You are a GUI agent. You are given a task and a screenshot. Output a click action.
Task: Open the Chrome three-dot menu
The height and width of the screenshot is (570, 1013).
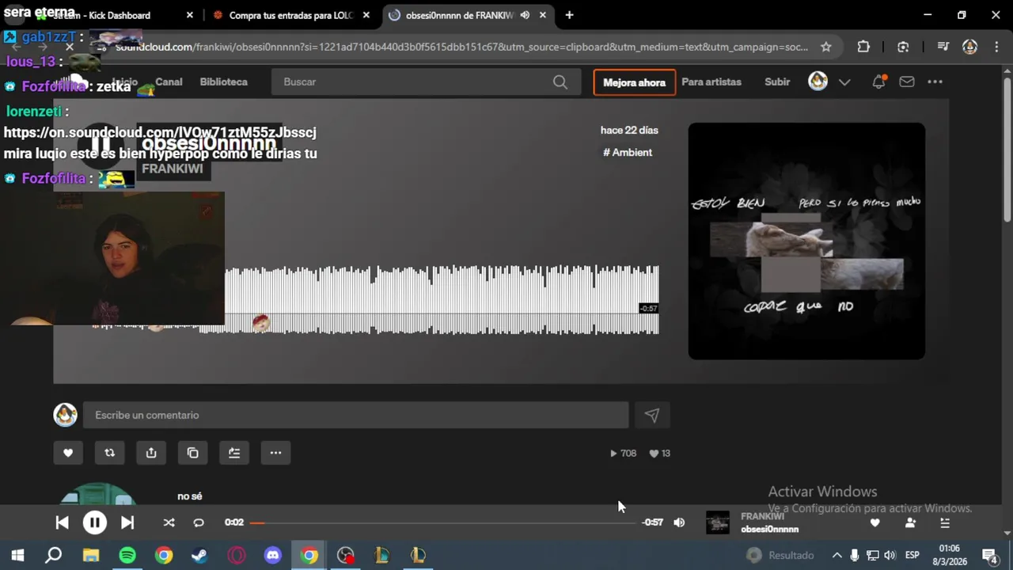click(x=996, y=47)
